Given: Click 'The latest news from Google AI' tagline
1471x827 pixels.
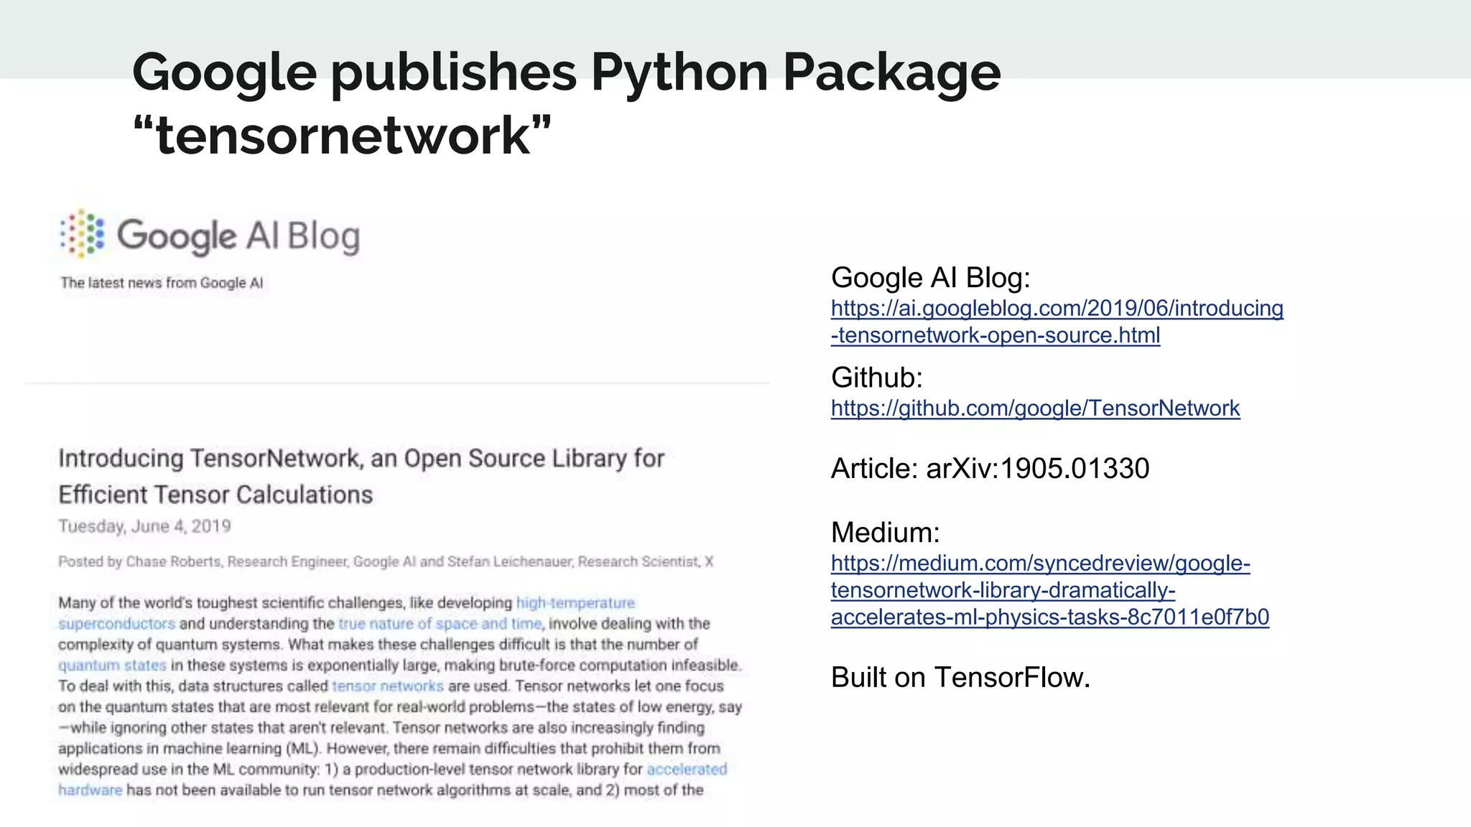Looking at the screenshot, I should coord(162,283).
